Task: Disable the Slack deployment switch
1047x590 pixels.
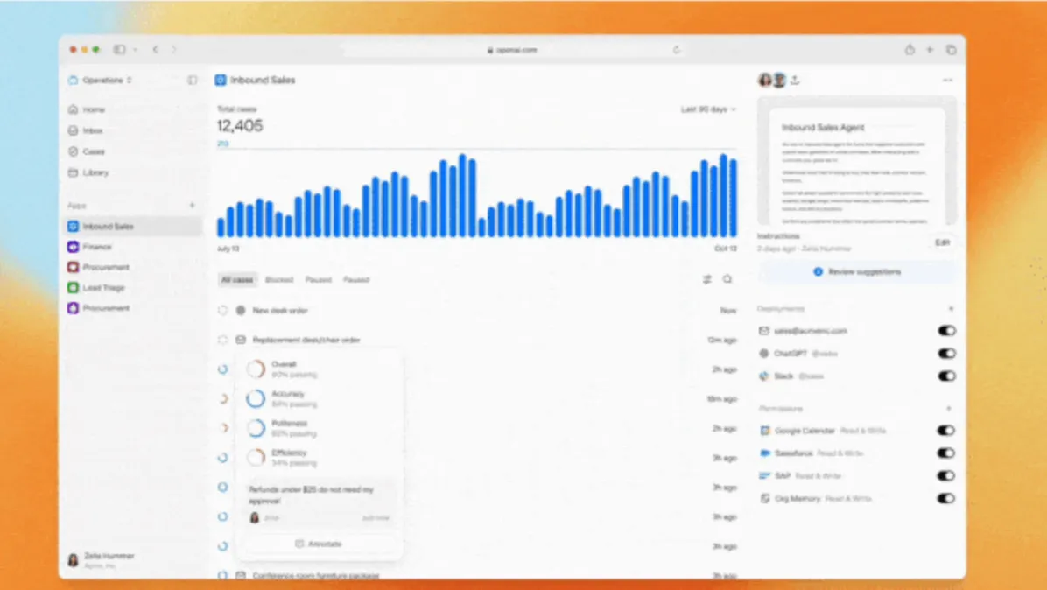Action: pos(947,376)
